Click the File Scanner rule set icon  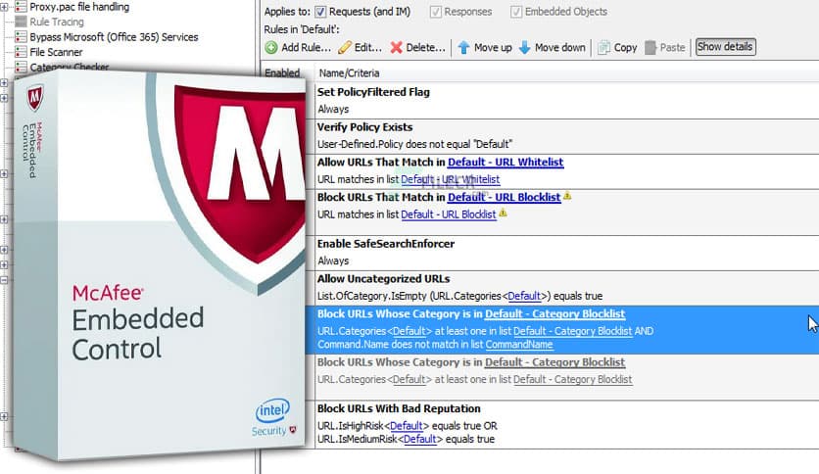21,52
